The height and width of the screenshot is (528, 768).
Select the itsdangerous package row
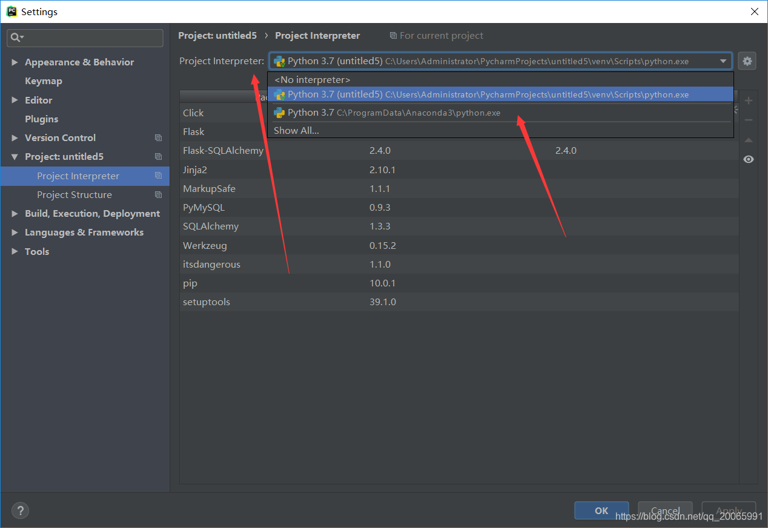point(459,264)
